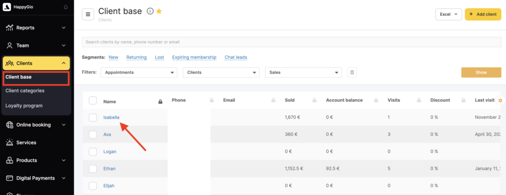The image size is (506, 195).
Task: Click the Show button
Action: click(x=481, y=73)
